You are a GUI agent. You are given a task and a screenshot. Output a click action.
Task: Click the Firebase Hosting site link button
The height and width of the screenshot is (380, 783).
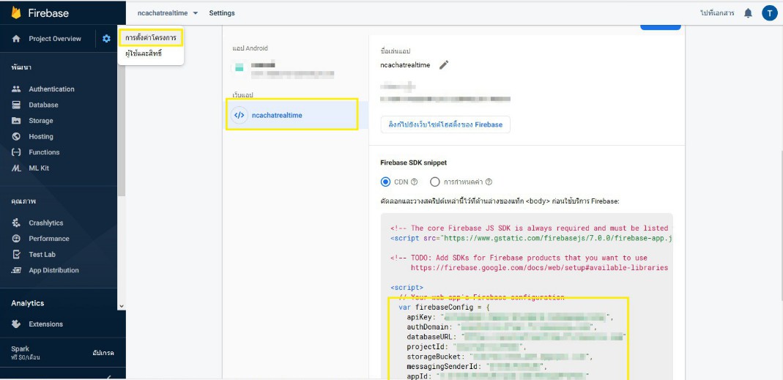pos(445,124)
